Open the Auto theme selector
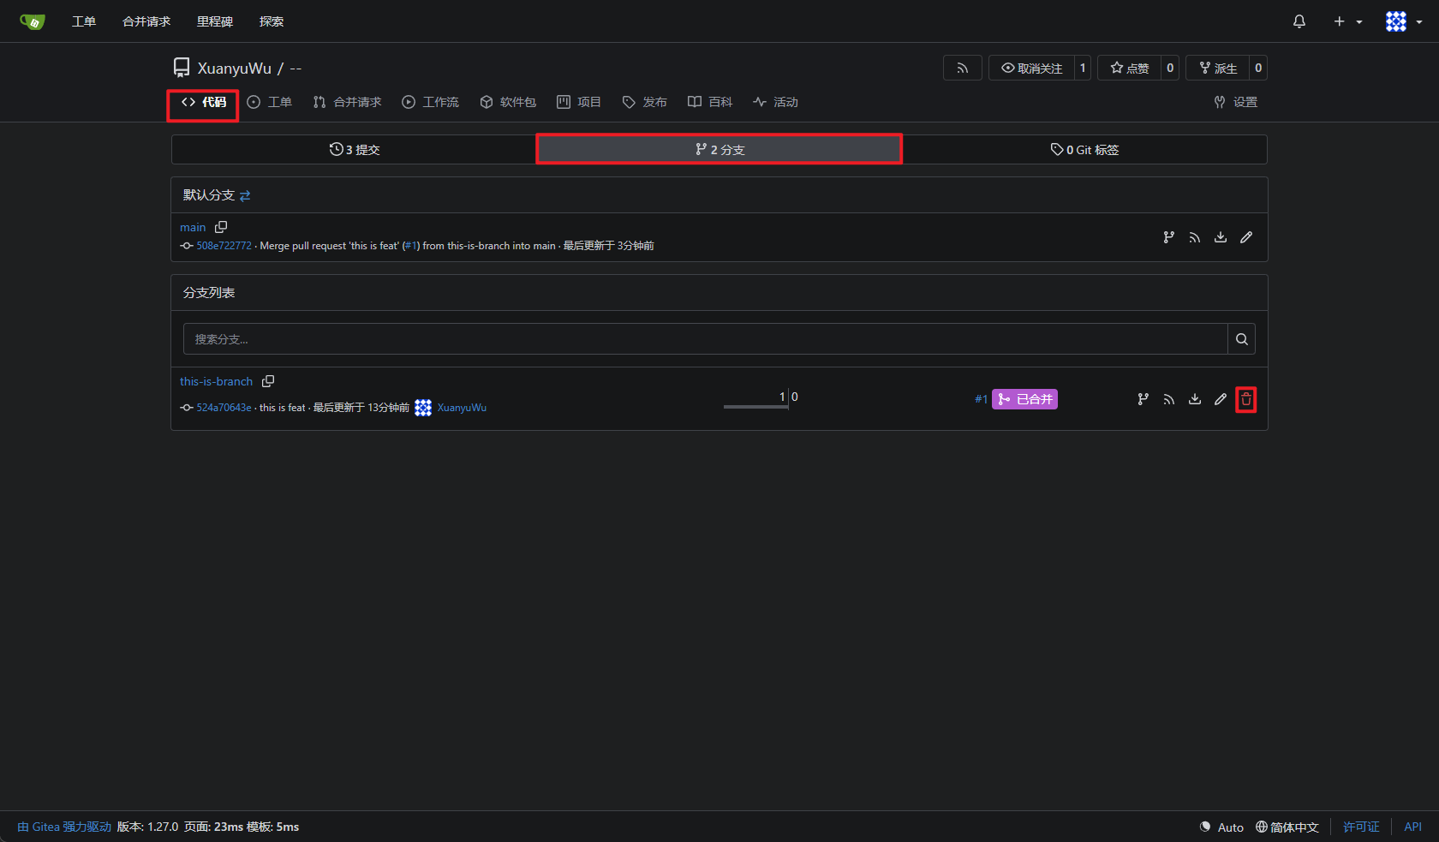1439x842 pixels. tap(1222, 827)
